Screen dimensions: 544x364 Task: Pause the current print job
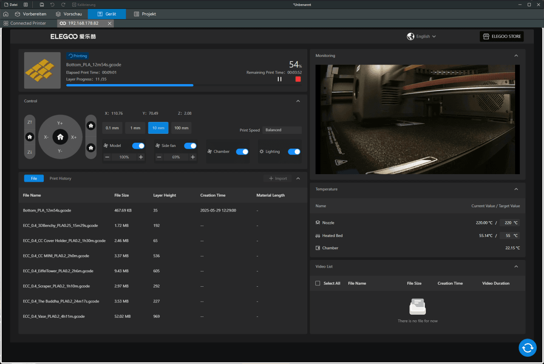pyautogui.click(x=279, y=79)
